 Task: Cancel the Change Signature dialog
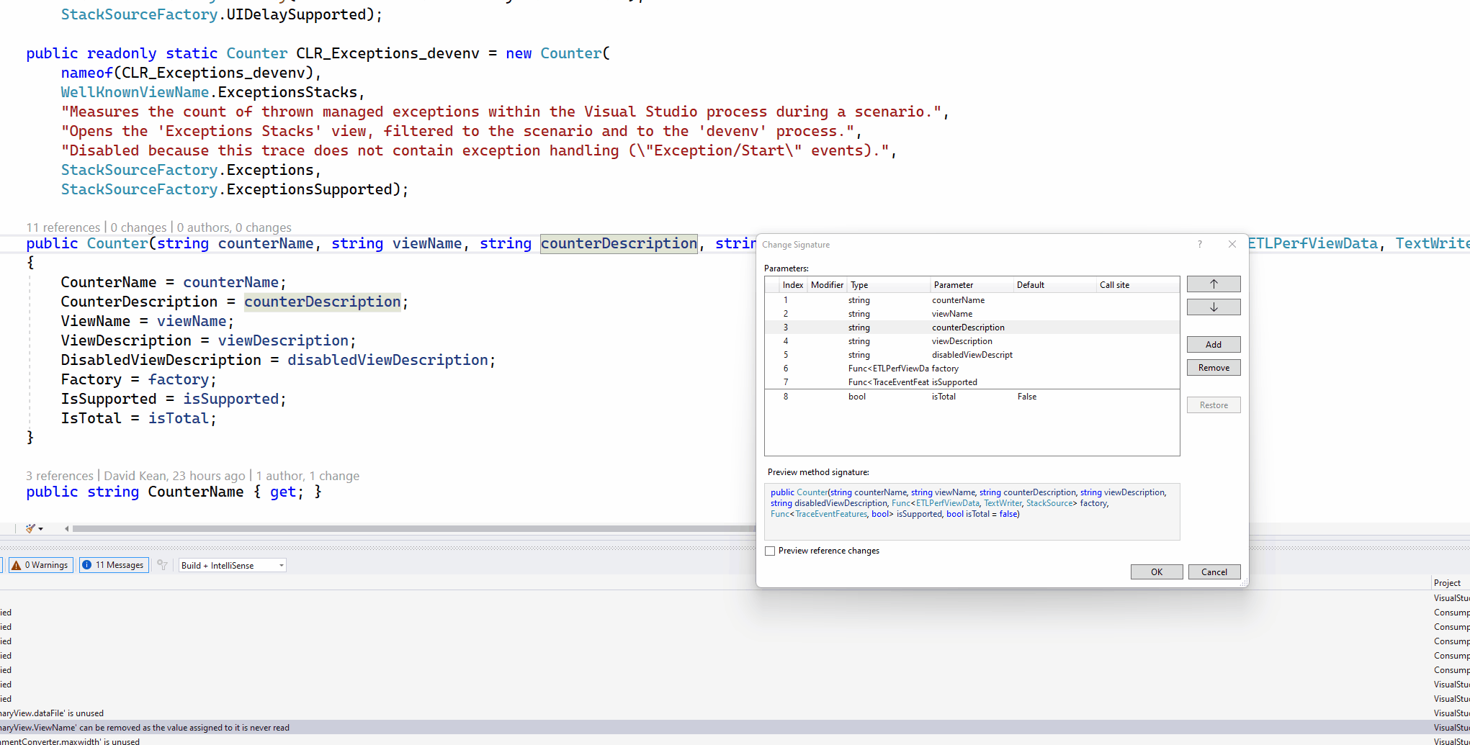click(1214, 572)
